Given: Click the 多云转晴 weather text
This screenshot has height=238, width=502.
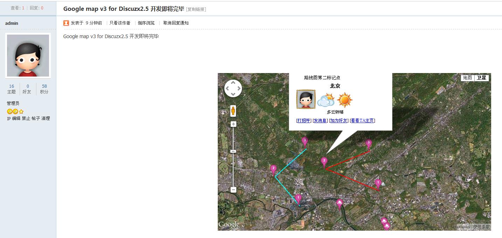Looking at the screenshot, I should pyautogui.click(x=335, y=112).
